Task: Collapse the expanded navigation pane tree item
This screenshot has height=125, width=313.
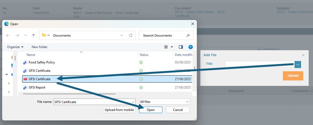Action: tap(7, 74)
